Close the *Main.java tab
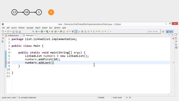Viewport: 179px width, 101px height. coord(35,35)
